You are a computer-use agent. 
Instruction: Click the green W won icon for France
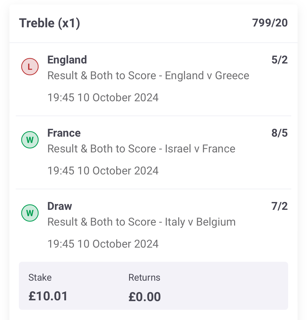pyautogui.click(x=30, y=140)
